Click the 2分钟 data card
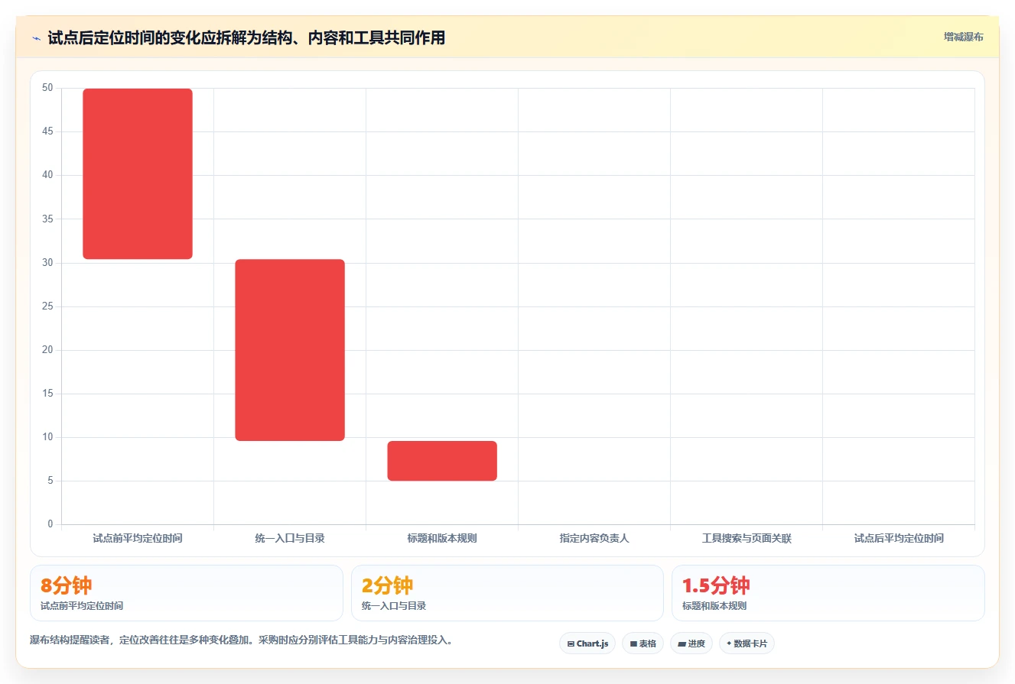 pos(507,593)
